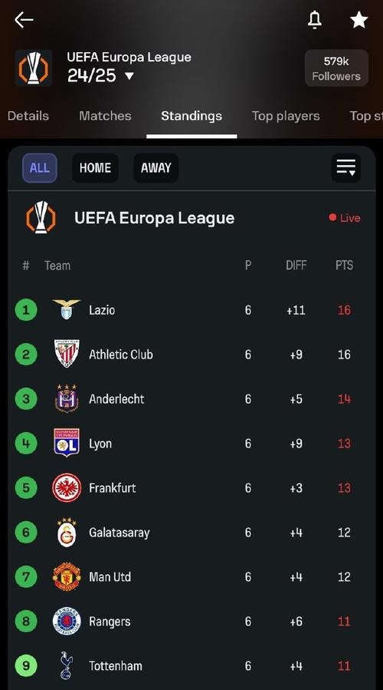Screen dimensions: 383x690
Task: Go to the Details tab
Action: pyautogui.click(x=28, y=116)
